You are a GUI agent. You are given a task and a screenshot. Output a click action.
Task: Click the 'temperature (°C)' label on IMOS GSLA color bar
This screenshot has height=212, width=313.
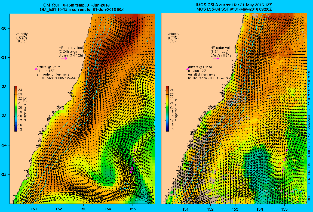coord(176,109)
